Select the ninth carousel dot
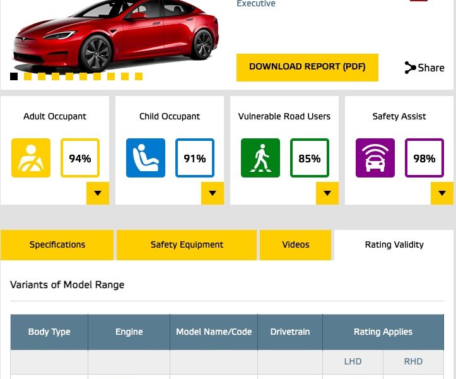The width and height of the screenshot is (456, 379). point(125,76)
